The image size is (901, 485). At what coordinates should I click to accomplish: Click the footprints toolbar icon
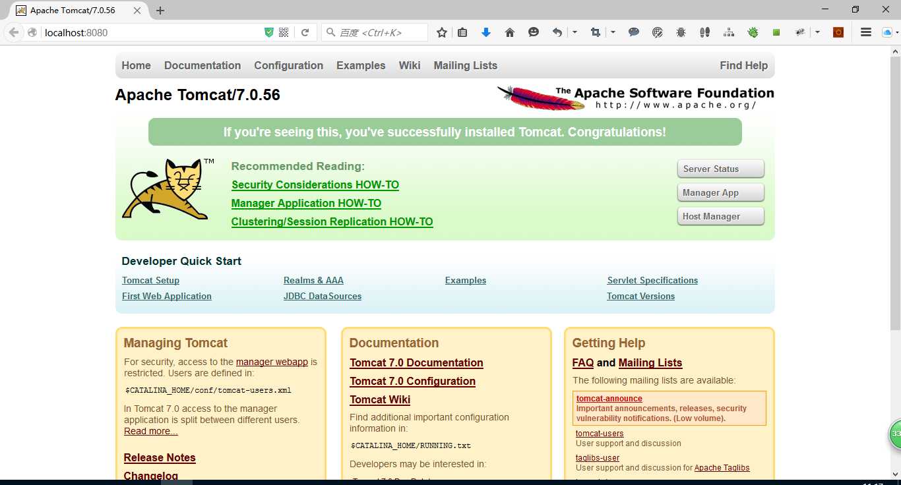pos(705,32)
